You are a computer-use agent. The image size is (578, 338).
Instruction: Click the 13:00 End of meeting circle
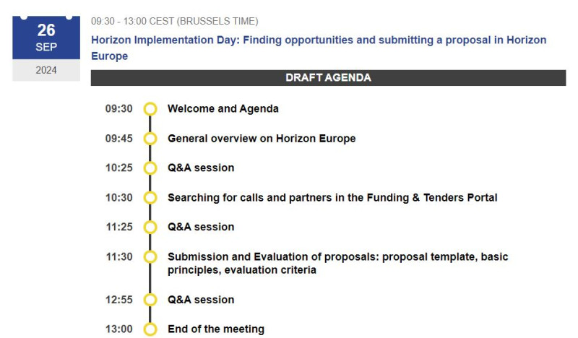(150, 329)
